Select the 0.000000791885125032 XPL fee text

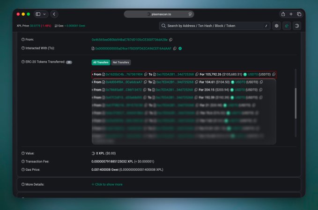(112, 161)
